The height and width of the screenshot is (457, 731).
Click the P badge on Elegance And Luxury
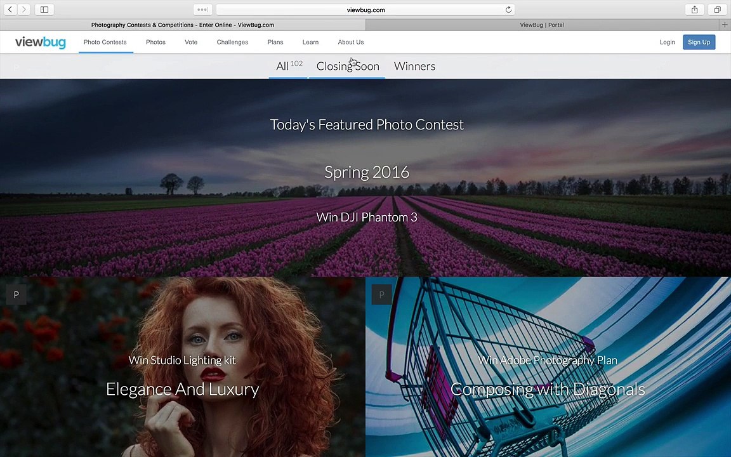click(16, 295)
